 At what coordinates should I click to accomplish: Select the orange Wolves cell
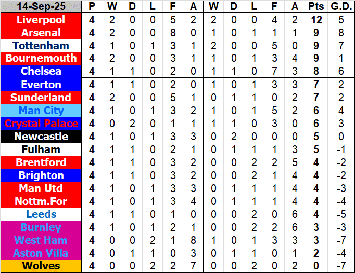click(41, 266)
